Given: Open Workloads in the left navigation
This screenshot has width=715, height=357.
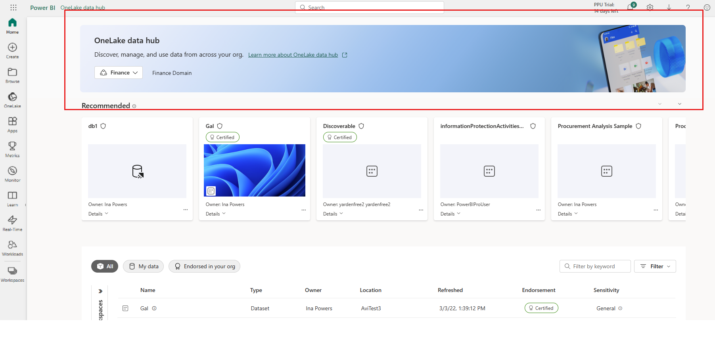Looking at the screenshot, I should [x=12, y=248].
